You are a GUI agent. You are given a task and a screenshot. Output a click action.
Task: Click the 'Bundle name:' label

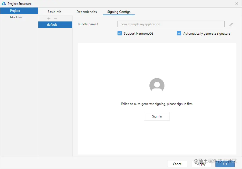tap(88, 24)
